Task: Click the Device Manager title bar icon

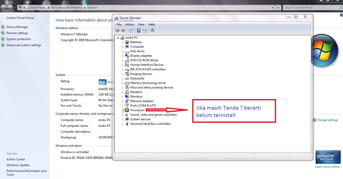Action: point(116,18)
